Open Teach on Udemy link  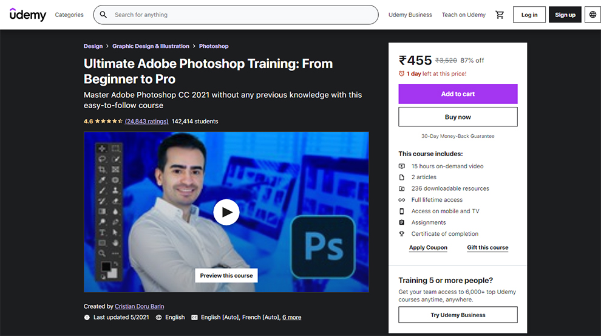(463, 15)
